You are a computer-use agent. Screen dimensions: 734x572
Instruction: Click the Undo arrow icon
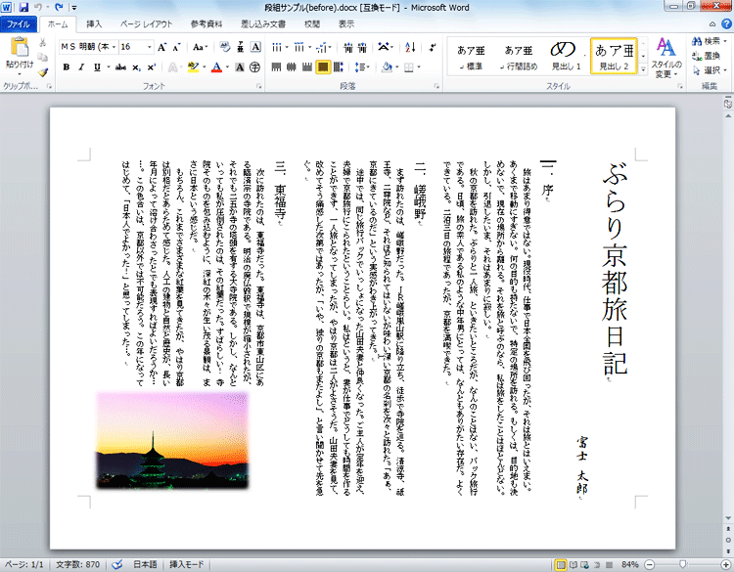[x=38, y=7]
